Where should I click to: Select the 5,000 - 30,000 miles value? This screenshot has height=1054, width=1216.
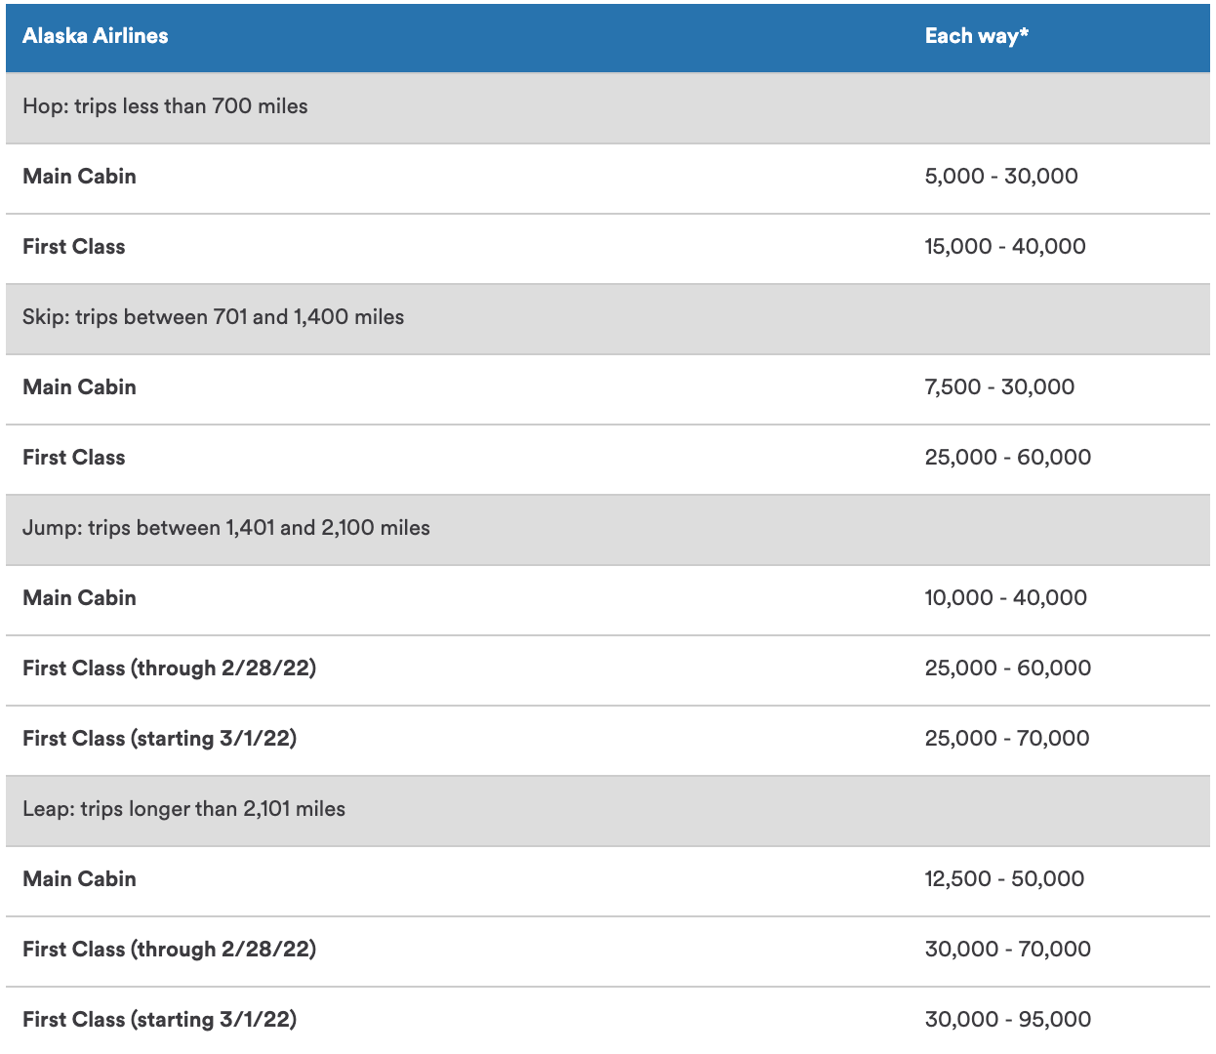pos(1001,177)
